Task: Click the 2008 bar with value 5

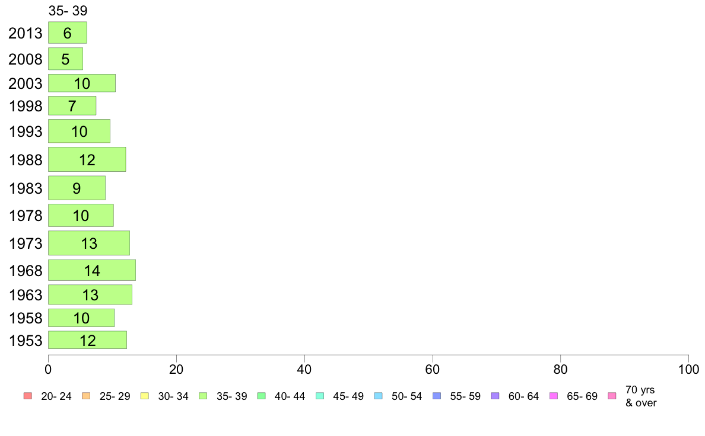Action: (66, 59)
